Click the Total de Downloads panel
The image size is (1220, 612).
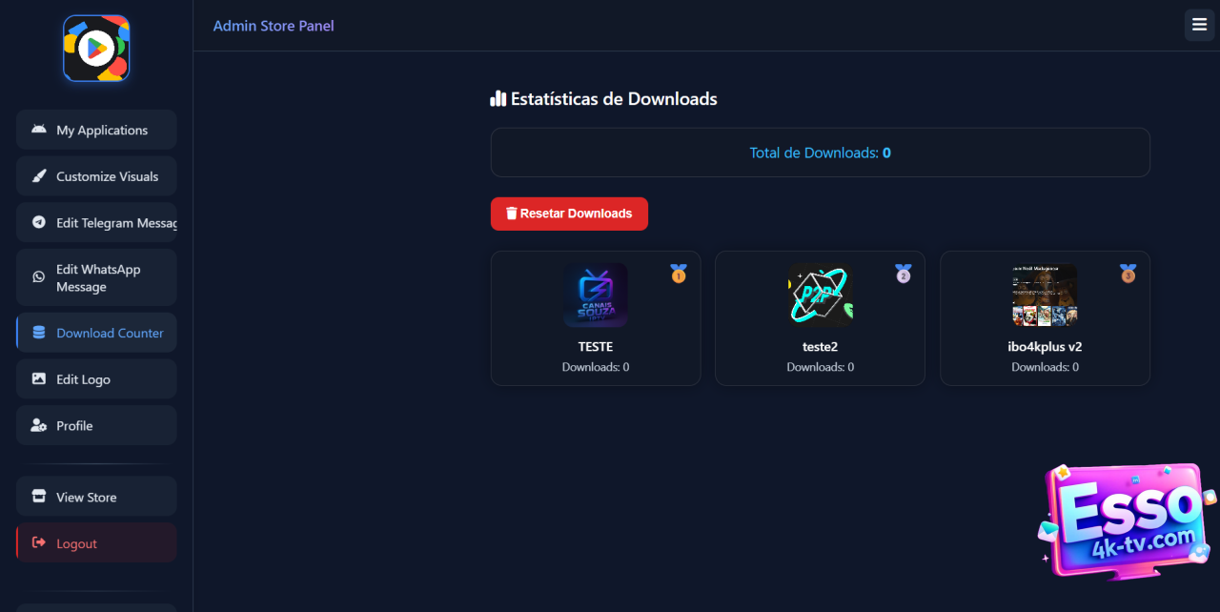click(820, 153)
